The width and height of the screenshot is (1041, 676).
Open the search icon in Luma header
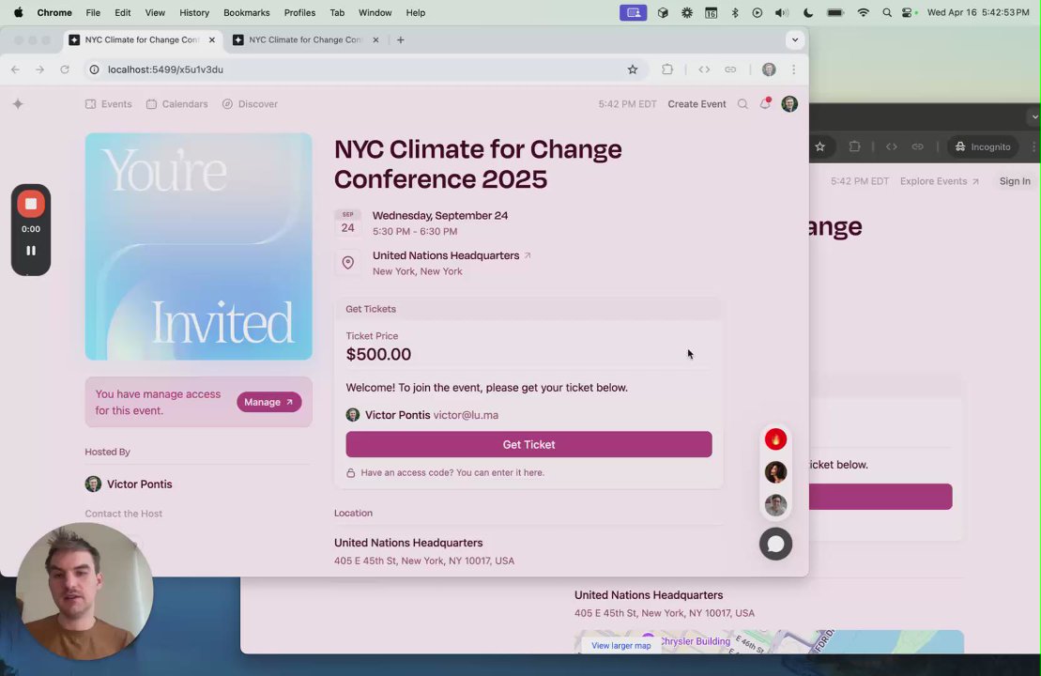point(742,103)
